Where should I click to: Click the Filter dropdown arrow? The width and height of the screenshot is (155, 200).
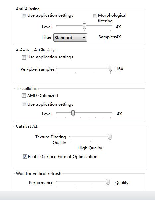84,38
